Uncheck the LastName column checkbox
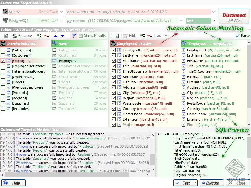This screenshot has height=188, width=251. [114, 55]
